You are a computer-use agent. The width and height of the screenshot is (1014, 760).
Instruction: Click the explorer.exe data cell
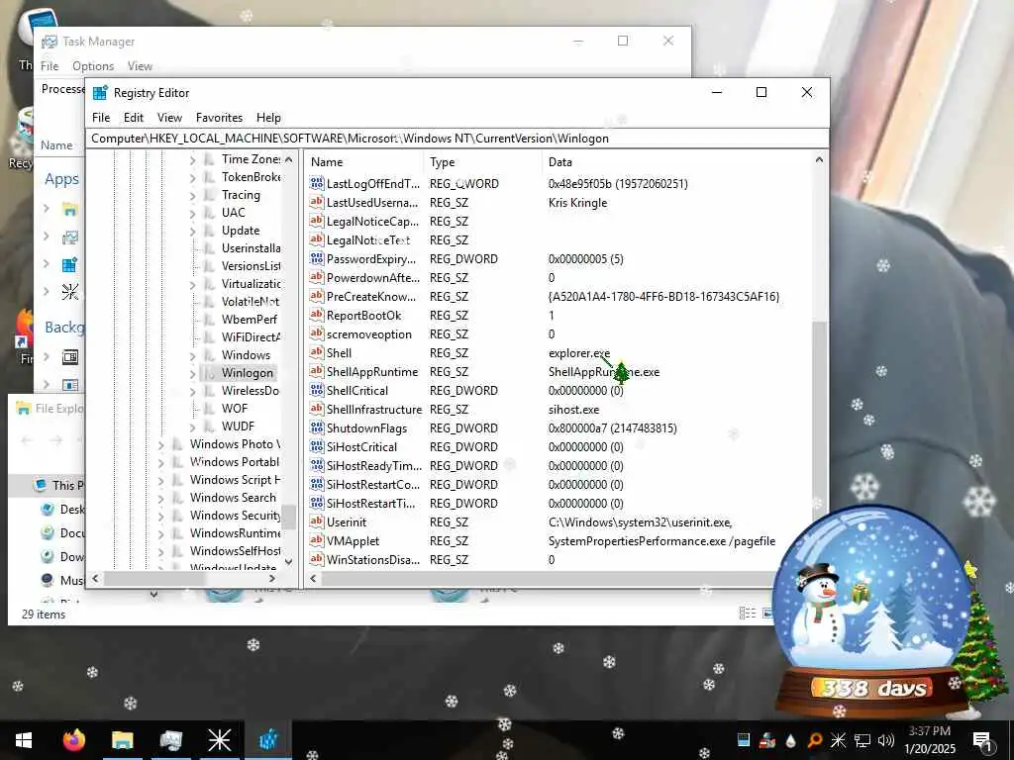(x=578, y=353)
